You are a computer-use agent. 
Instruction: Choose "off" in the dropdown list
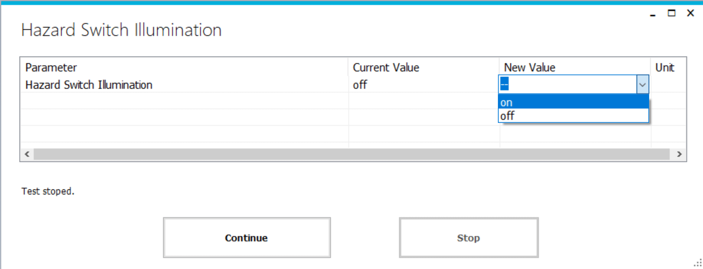pos(573,116)
